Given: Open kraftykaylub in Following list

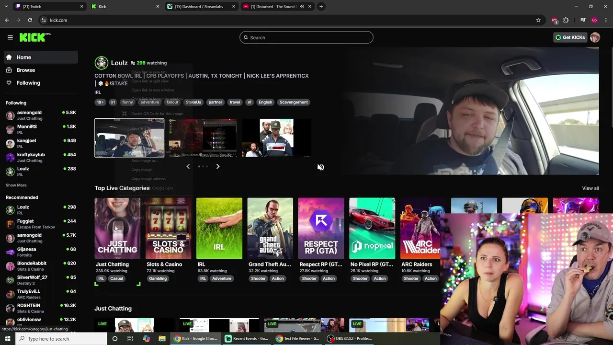Looking at the screenshot, I should click(x=40, y=157).
